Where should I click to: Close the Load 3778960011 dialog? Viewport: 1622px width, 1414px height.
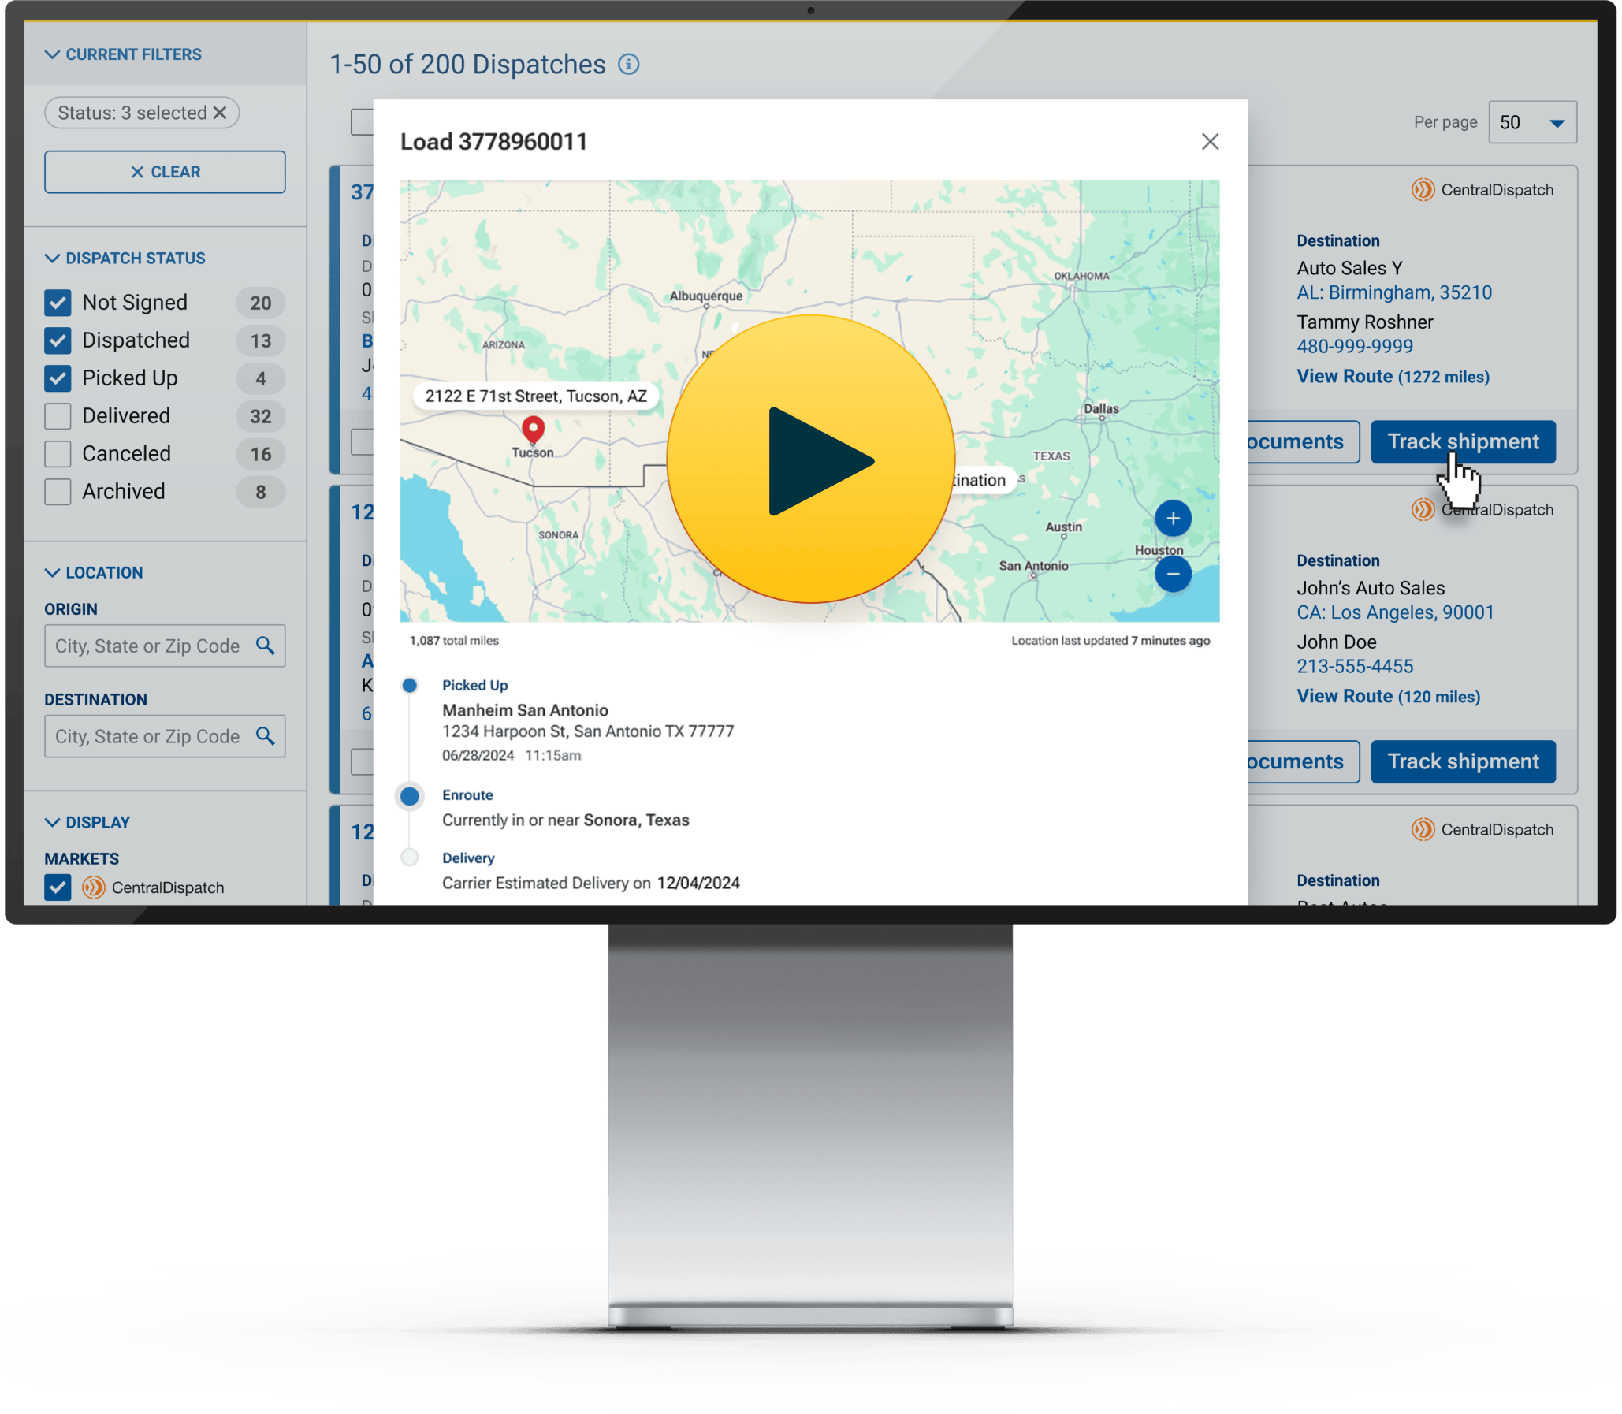tap(1209, 141)
